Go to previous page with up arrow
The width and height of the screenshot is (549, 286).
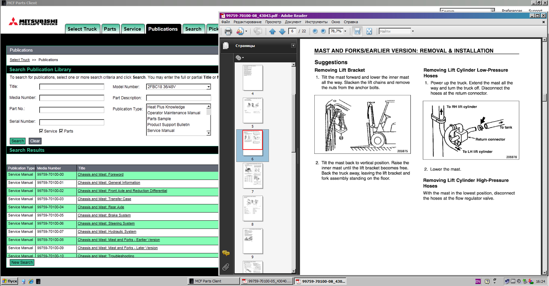pos(272,31)
